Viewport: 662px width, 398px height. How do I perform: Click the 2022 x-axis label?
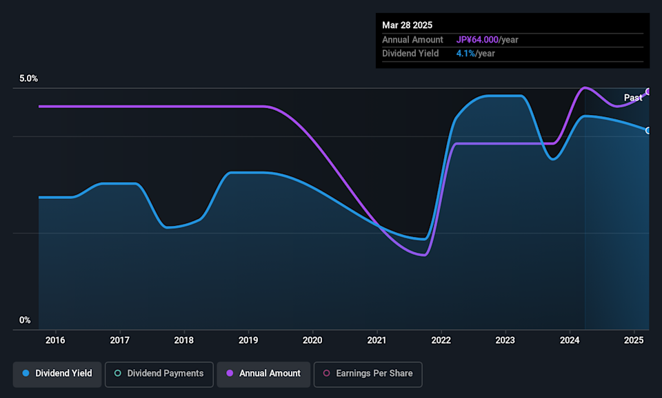pos(441,340)
